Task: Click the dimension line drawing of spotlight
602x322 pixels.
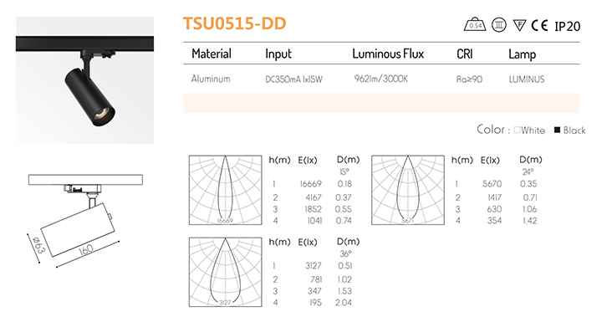Action: [x=85, y=220]
